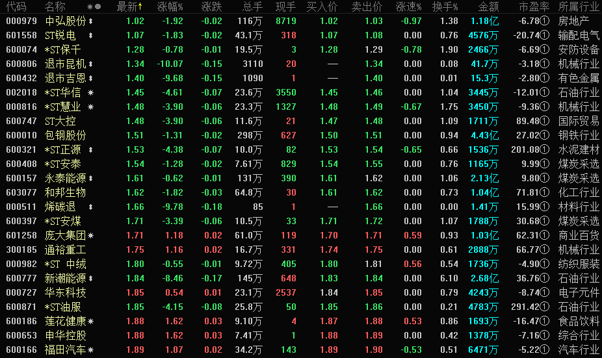Open the 通裕重工 stock entry

(65, 249)
